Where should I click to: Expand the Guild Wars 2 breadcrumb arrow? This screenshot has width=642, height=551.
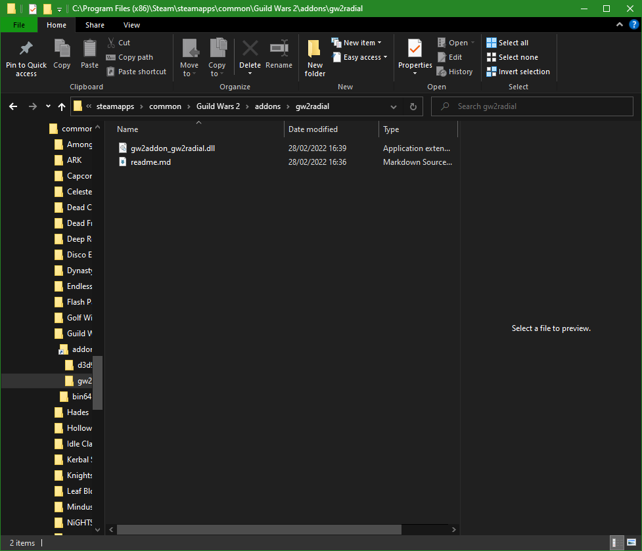point(247,106)
